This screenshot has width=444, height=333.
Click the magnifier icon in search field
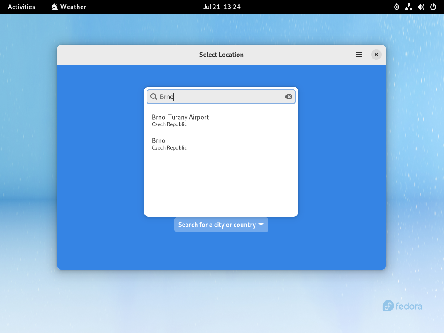point(154,97)
